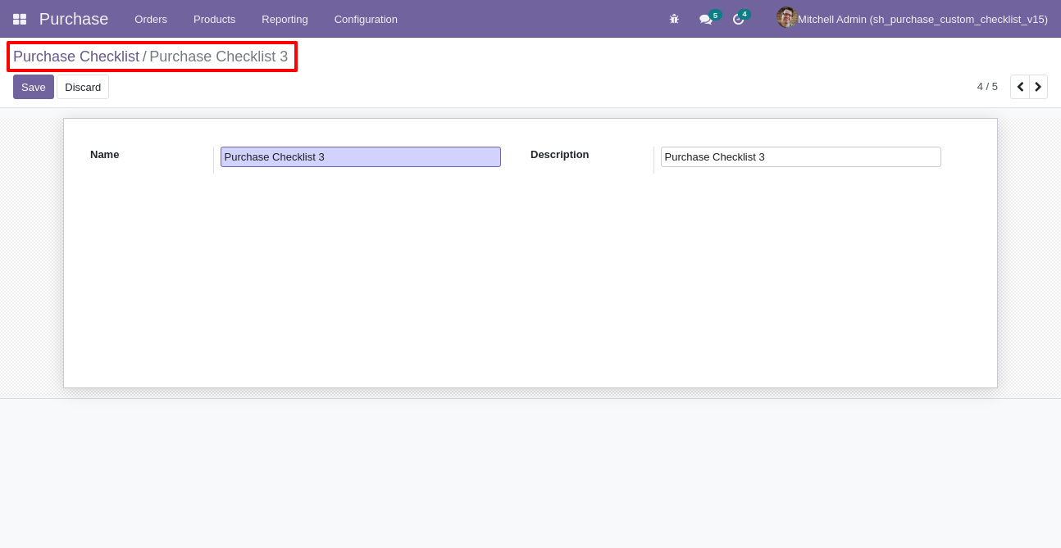The height and width of the screenshot is (548, 1061).
Task: Open the conversations chat bubble icon
Action: (x=705, y=19)
